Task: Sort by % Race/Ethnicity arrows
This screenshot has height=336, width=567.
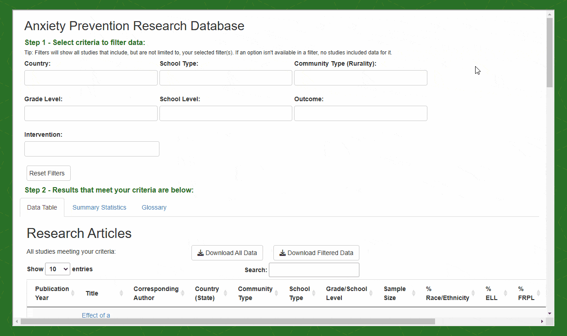Action: [473, 293]
